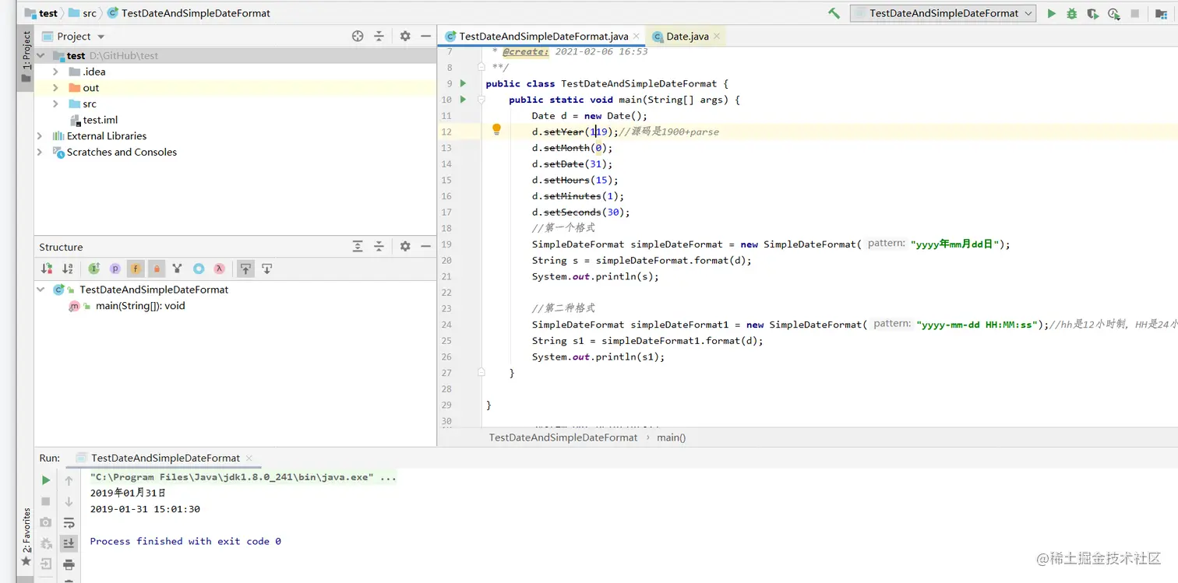The height and width of the screenshot is (583, 1178).
Task: Expand the External Libraries node
Action: (x=40, y=136)
